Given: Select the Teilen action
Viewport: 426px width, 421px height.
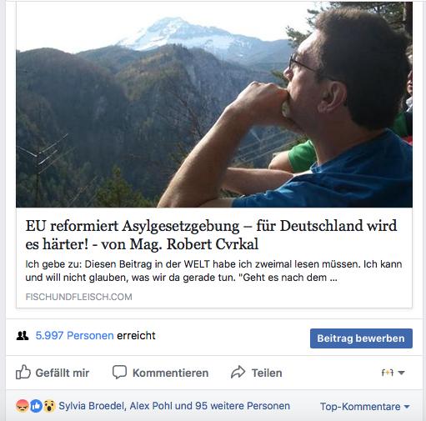Looking at the screenshot, I should pos(267,373).
